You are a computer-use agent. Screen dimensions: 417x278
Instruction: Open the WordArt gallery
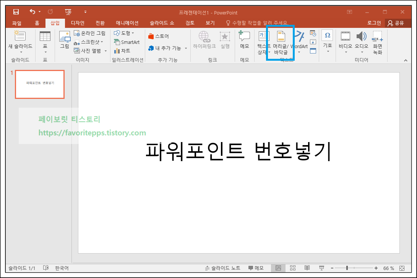[299, 42]
